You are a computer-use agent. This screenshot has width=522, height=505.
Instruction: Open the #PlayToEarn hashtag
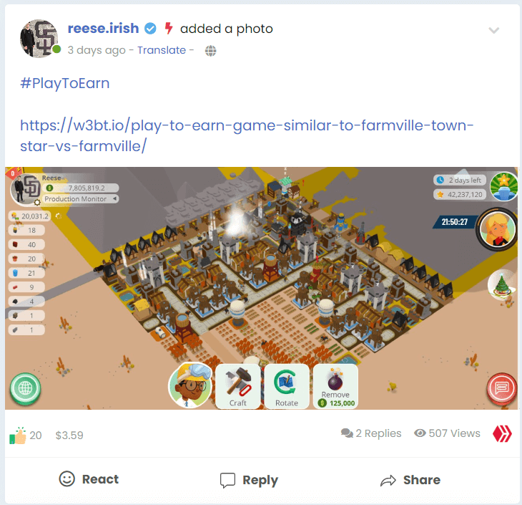64,83
